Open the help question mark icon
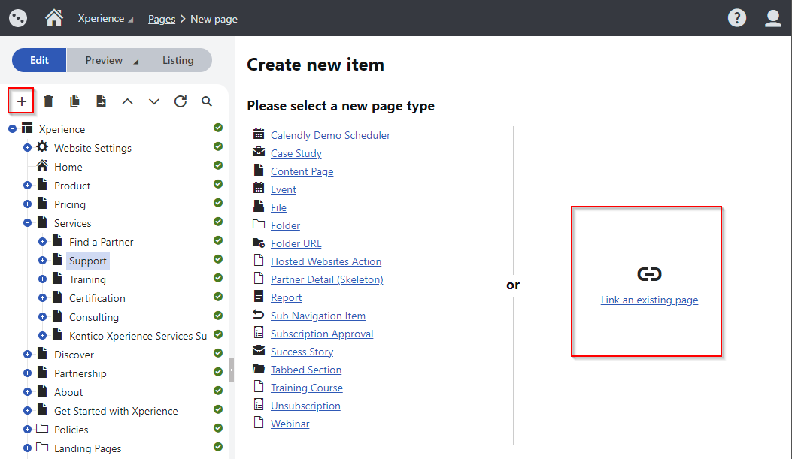Image resolution: width=792 pixels, height=459 pixels. 737,18
